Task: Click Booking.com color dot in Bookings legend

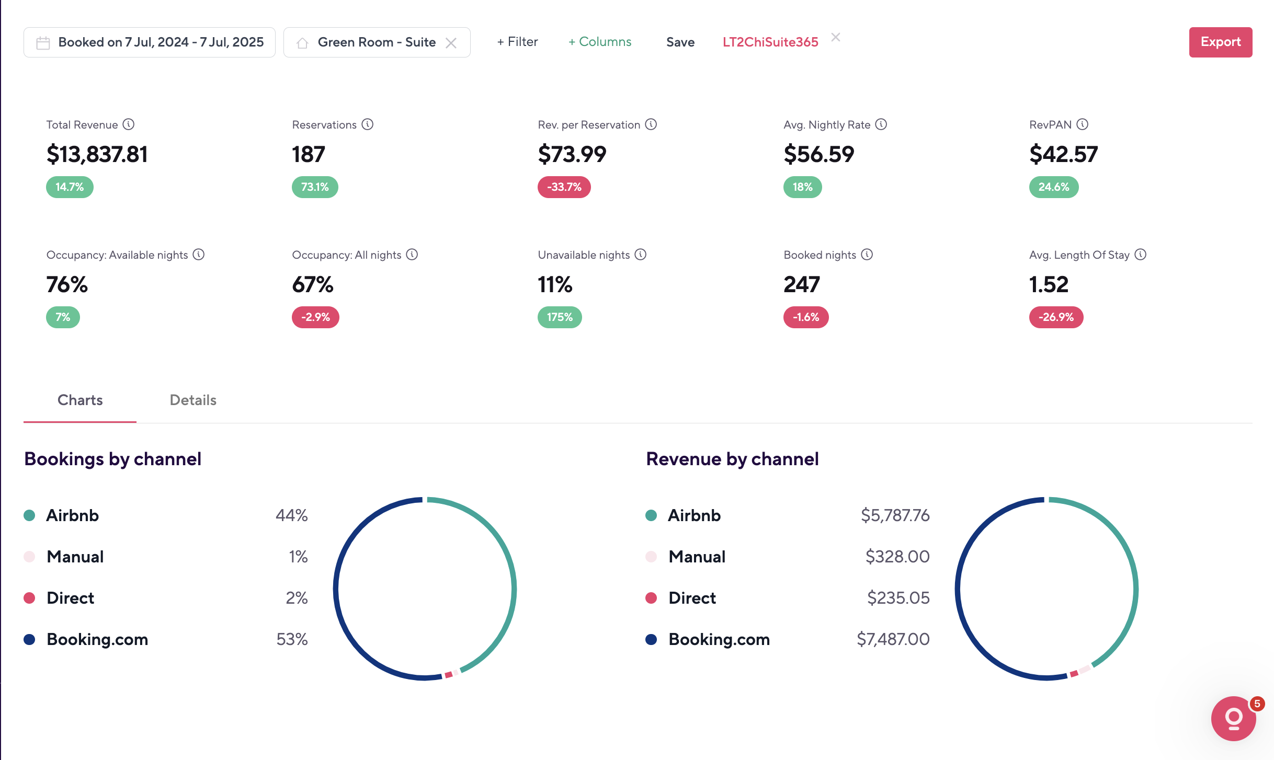Action: [x=29, y=639]
